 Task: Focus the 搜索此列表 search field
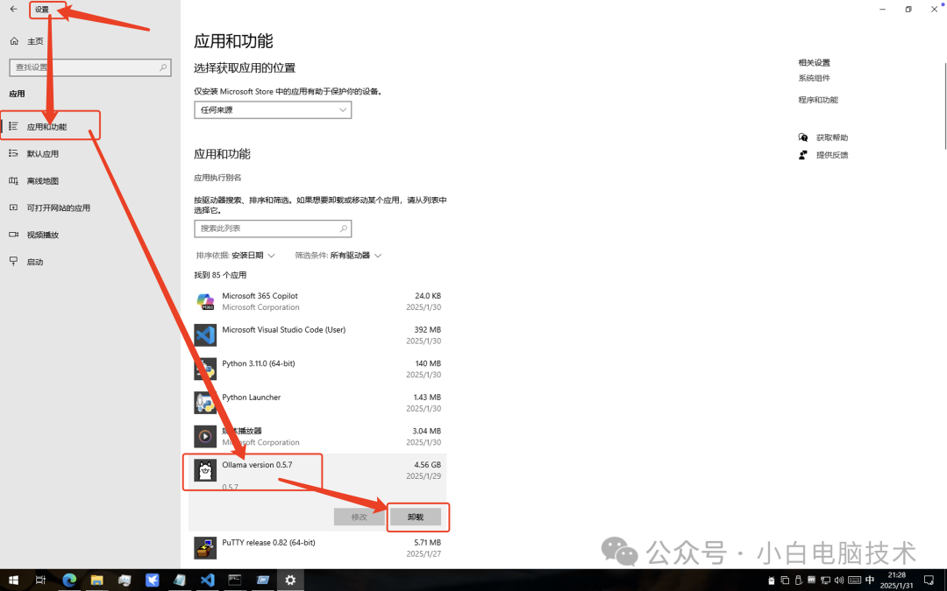pos(273,229)
